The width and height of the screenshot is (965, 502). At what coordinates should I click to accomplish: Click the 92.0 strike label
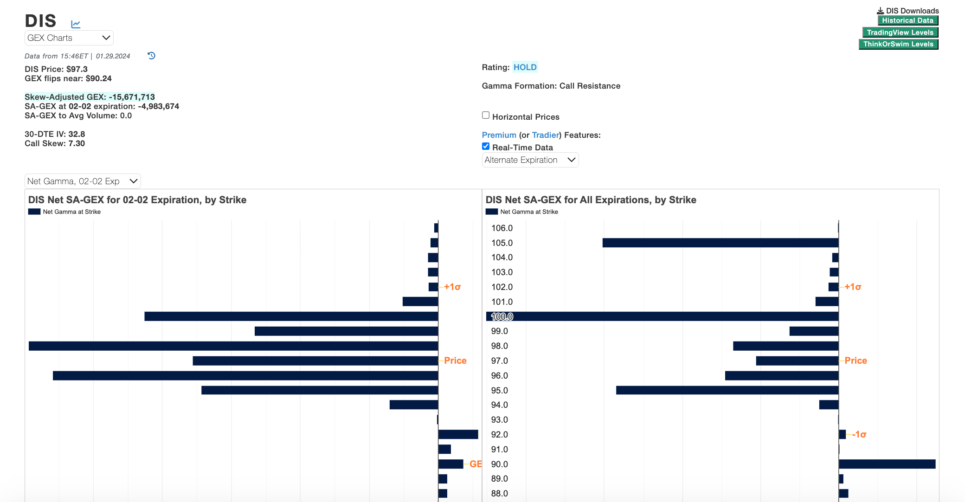coord(500,434)
